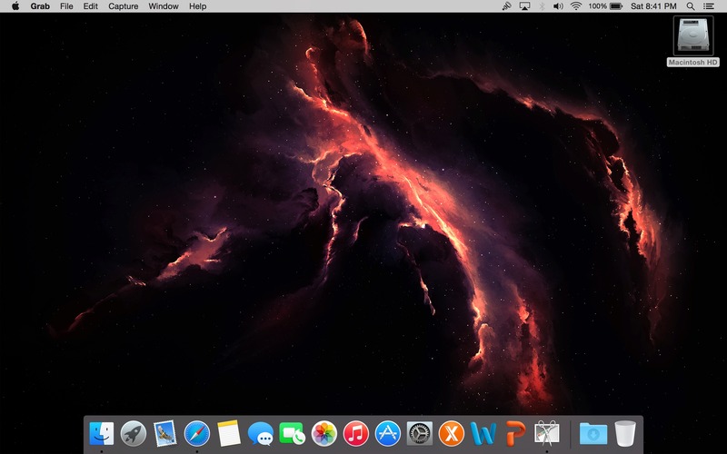Open the Help menu
The height and width of the screenshot is (454, 727).
(x=197, y=6)
